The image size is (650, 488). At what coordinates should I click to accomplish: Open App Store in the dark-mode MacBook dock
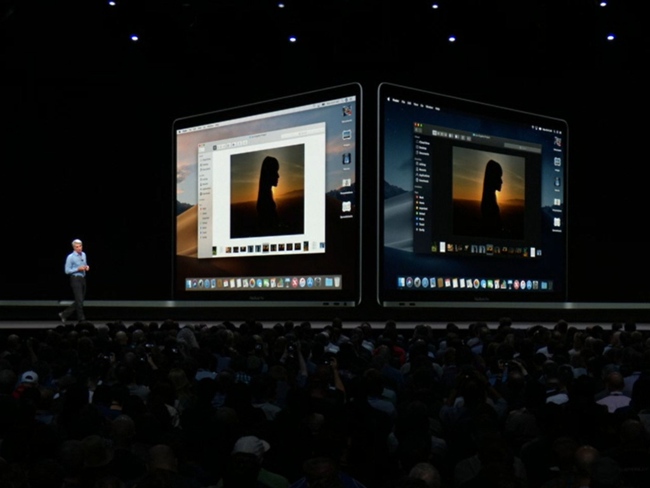[x=529, y=285]
